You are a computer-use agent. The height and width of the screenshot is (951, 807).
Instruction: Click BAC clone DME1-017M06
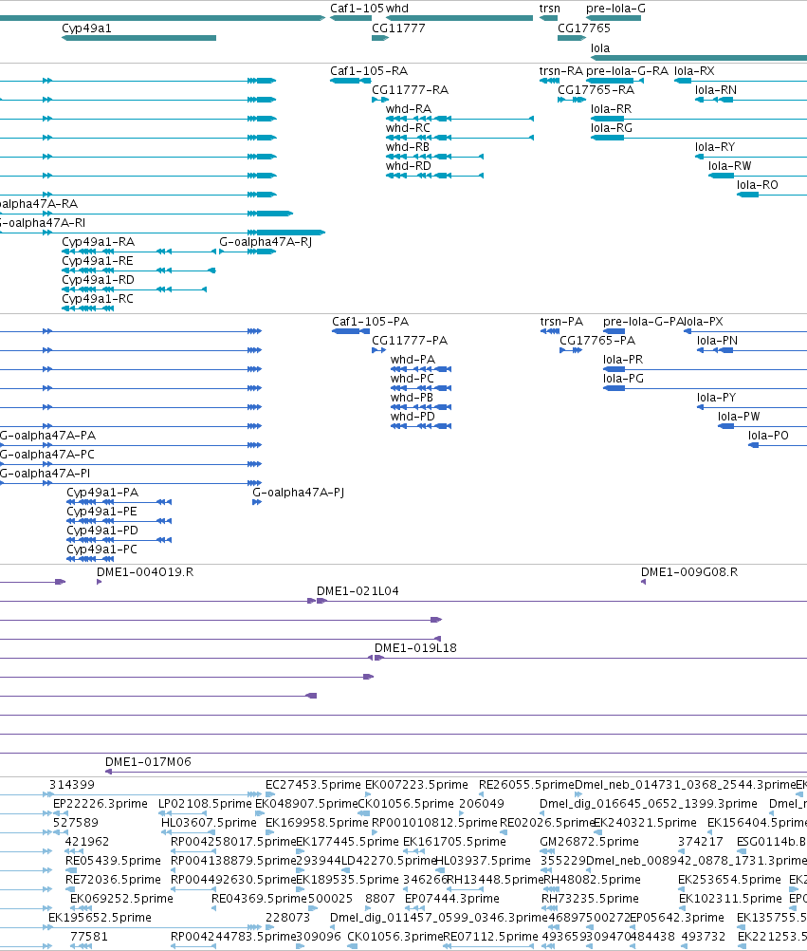click(x=456, y=772)
